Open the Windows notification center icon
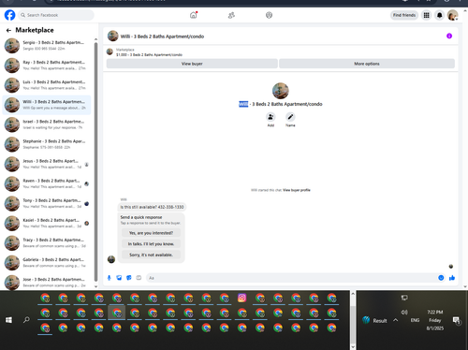The height and width of the screenshot is (350, 468). pyautogui.click(x=457, y=320)
